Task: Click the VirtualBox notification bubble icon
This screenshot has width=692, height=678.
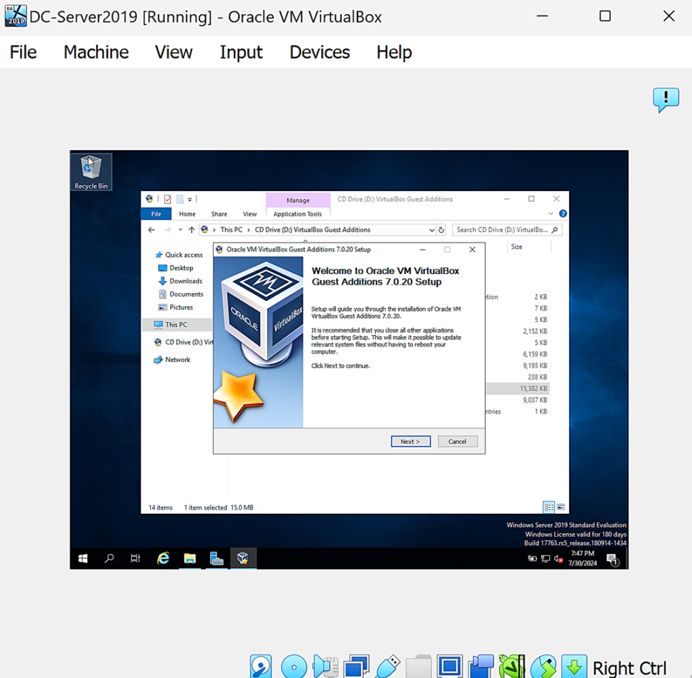Action: pos(666,100)
